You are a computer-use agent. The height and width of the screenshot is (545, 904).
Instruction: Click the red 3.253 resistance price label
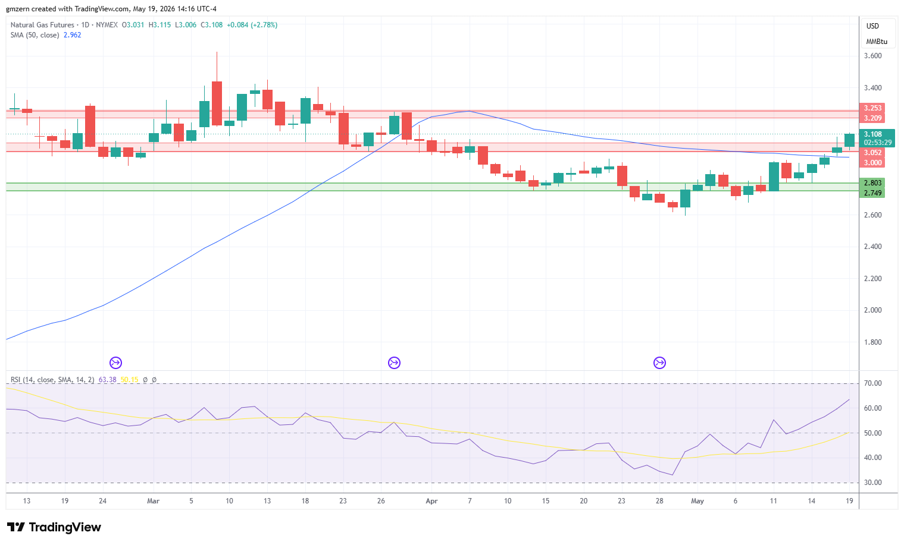[x=872, y=108]
